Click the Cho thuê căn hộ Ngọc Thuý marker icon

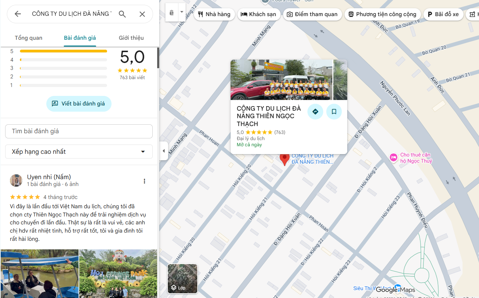394,158
